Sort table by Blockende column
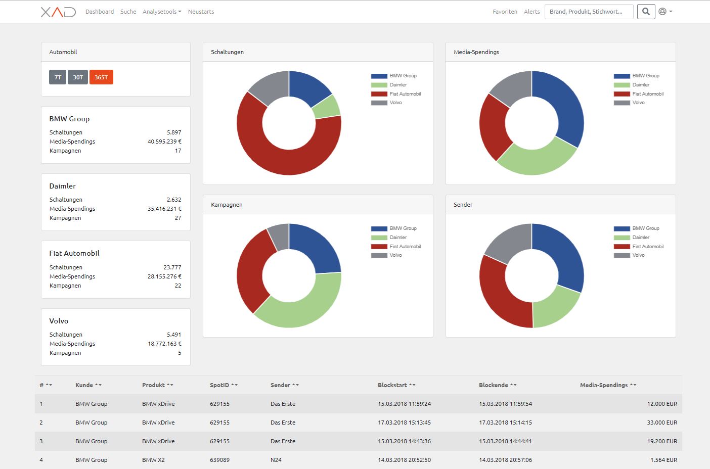 (498, 385)
